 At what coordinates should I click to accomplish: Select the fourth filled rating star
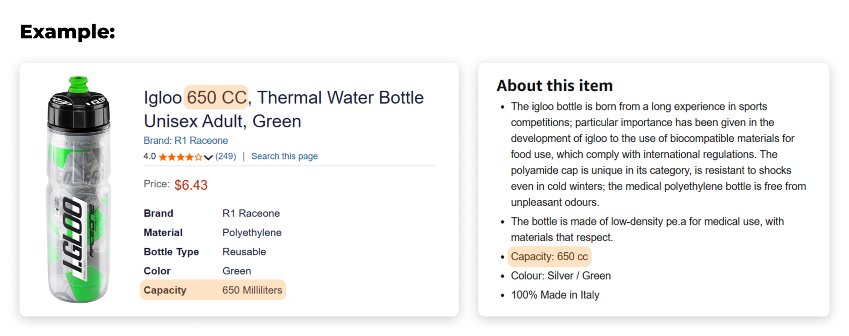click(x=191, y=157)
